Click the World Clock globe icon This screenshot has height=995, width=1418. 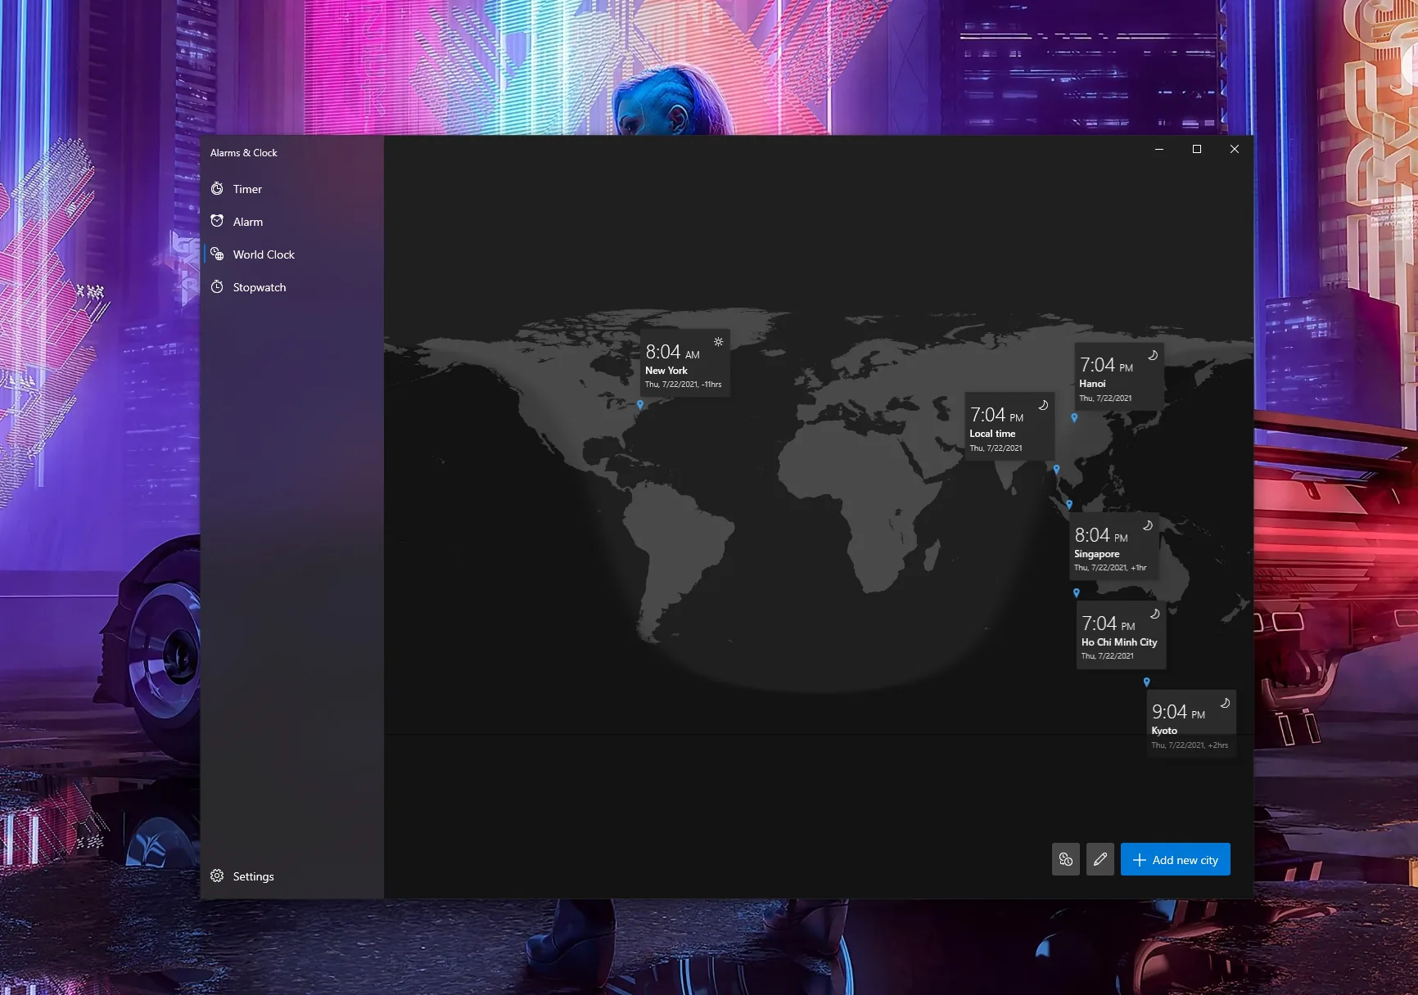pyautogui.click(x=217, y=254)
